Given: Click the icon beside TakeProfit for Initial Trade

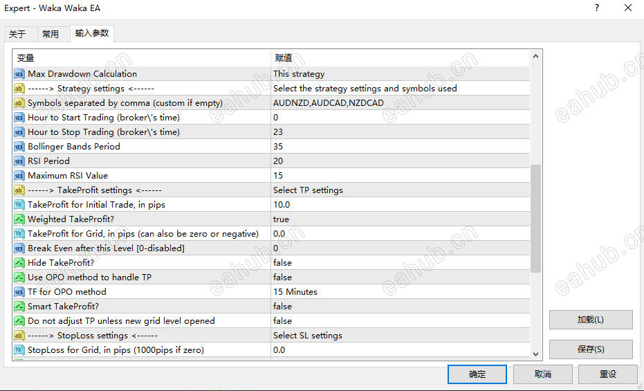Looking at the screenshot, I should (19, 205).
